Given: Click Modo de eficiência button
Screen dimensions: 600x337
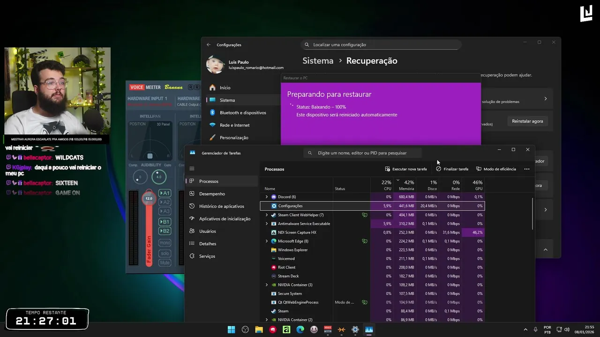Looking at the screenshot, I should [496, 169].
